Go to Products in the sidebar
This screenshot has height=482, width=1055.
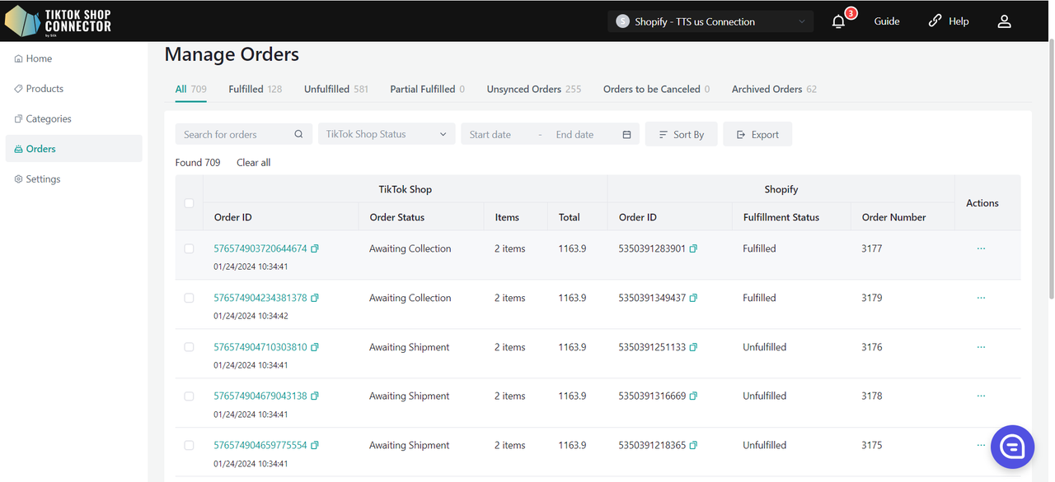[x=45, y=89]
